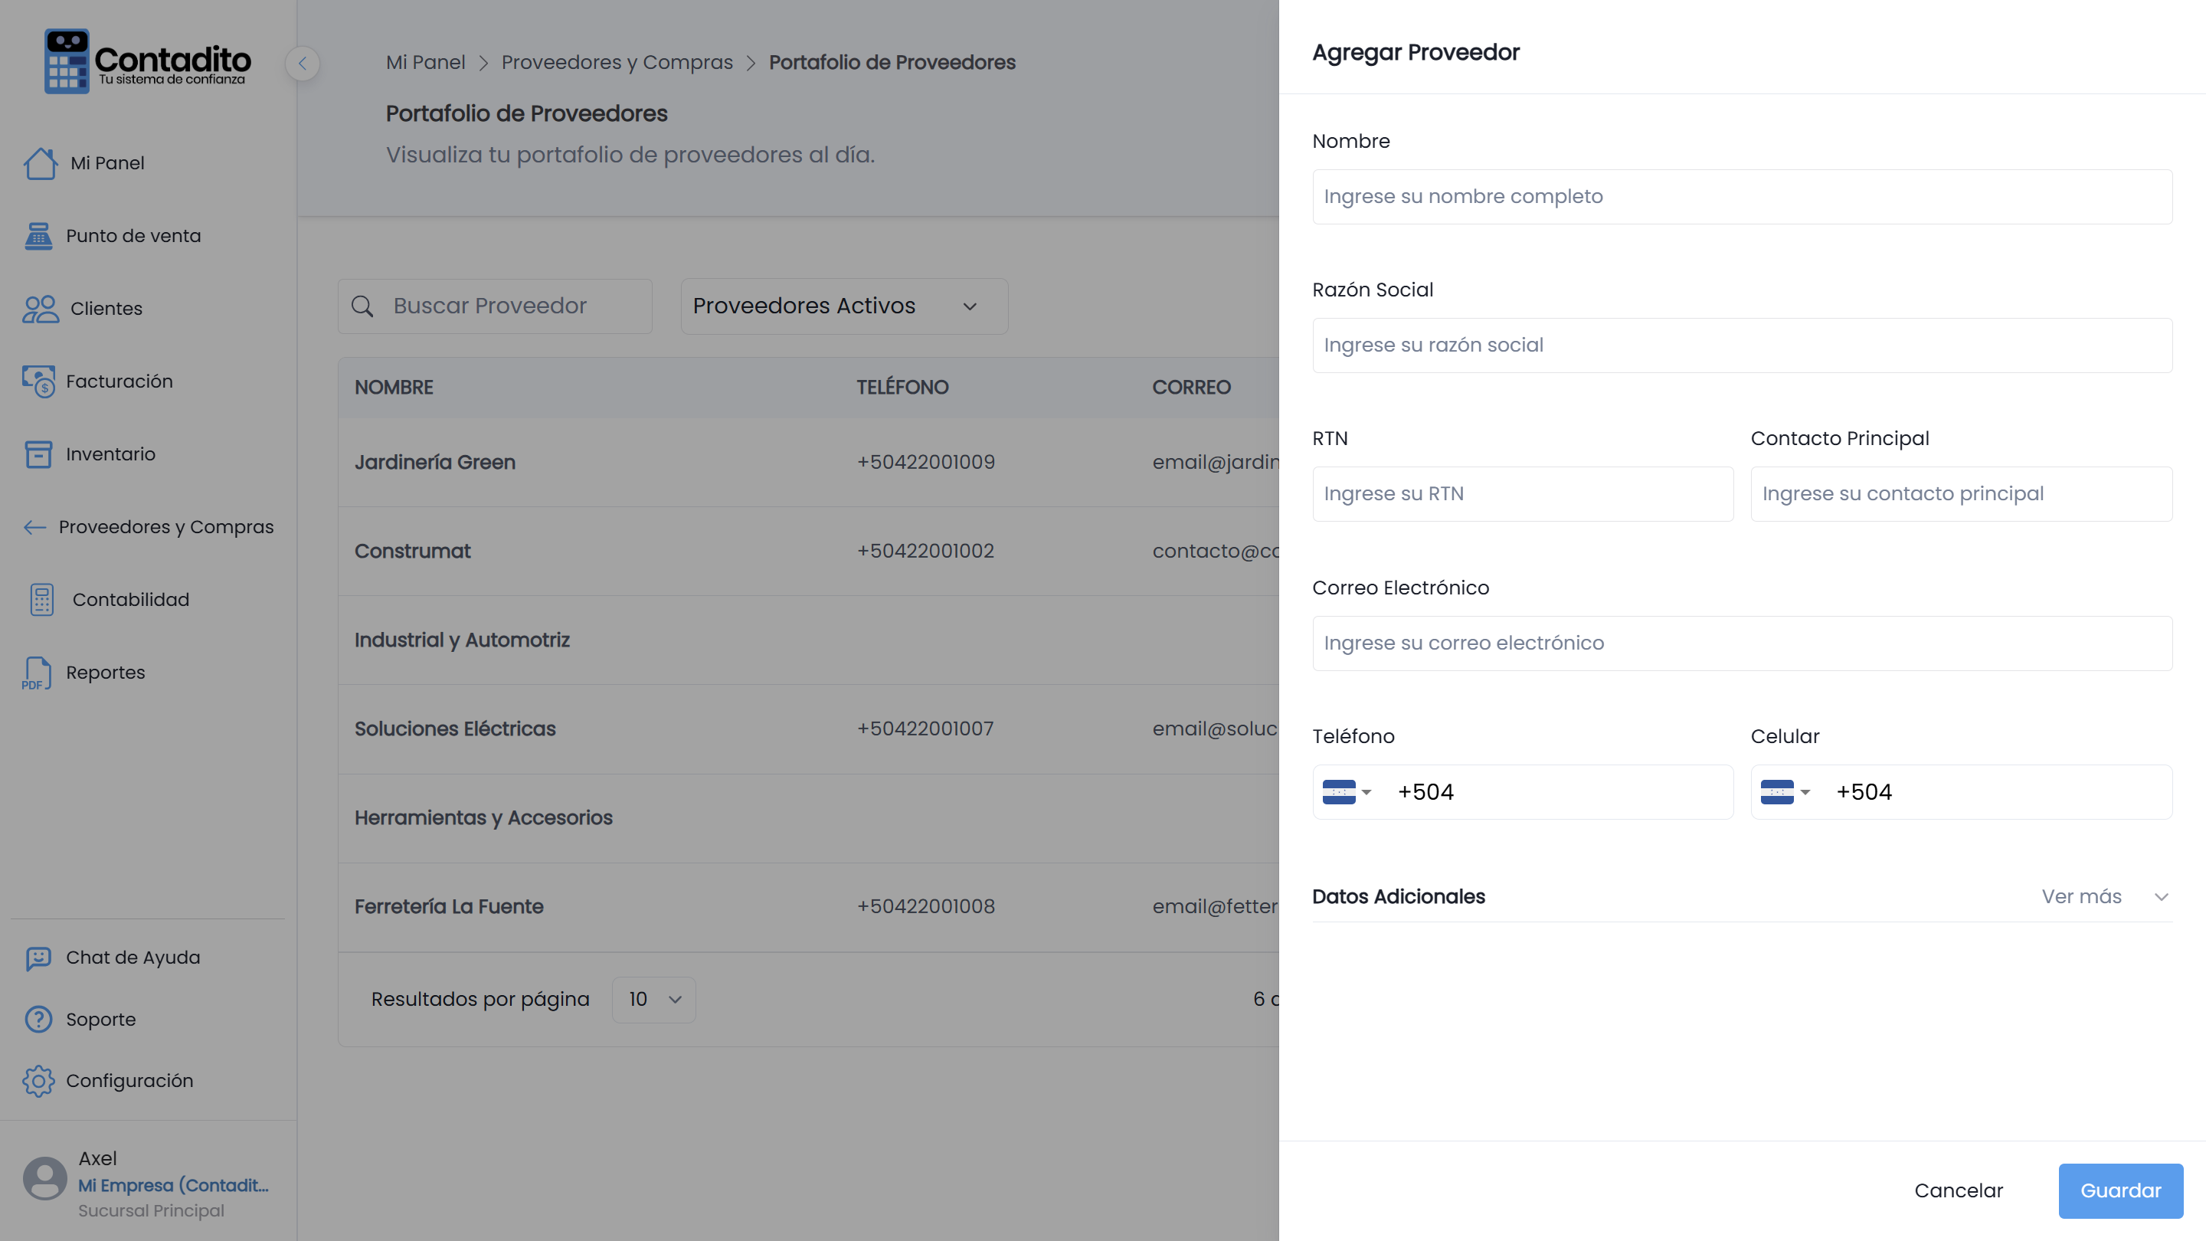
Task: Click the RTN input field
Action: 1523,494
